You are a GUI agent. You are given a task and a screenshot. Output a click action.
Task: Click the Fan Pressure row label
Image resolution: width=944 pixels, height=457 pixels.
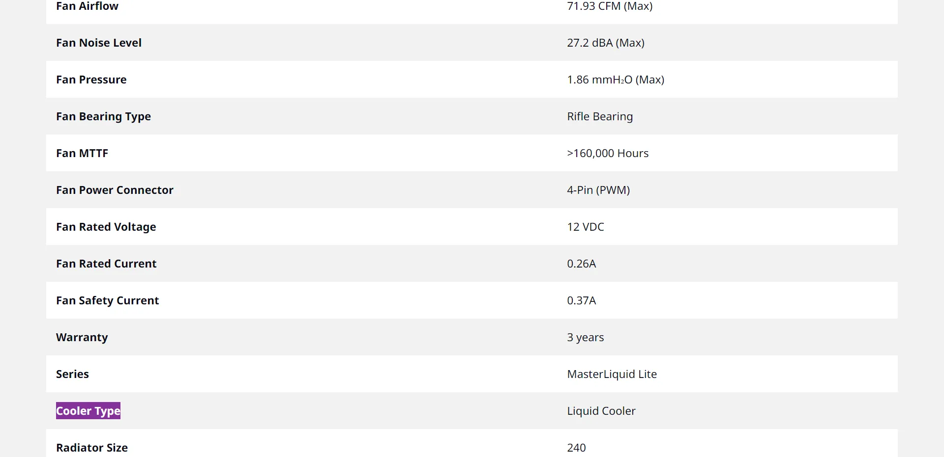(x=91, y=80)
